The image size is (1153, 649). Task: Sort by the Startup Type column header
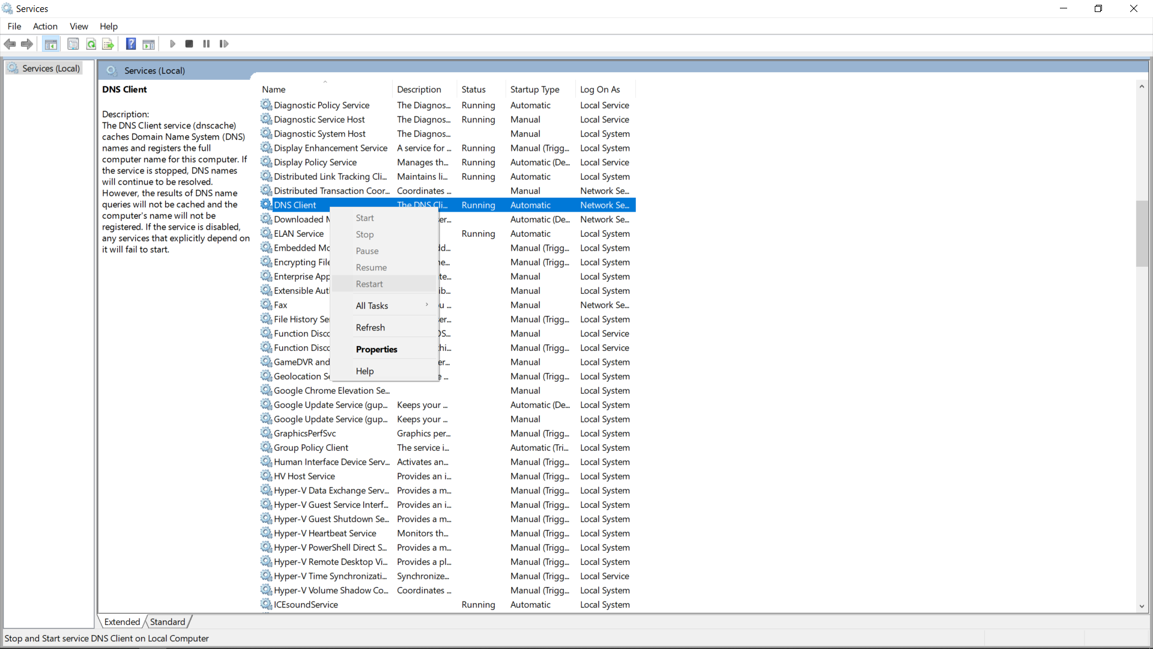(540, 90)
